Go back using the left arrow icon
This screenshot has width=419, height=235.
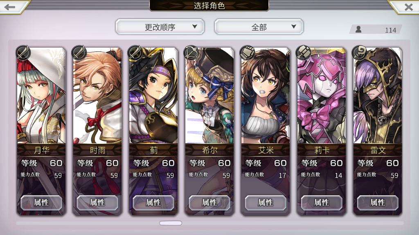point(10,7)
